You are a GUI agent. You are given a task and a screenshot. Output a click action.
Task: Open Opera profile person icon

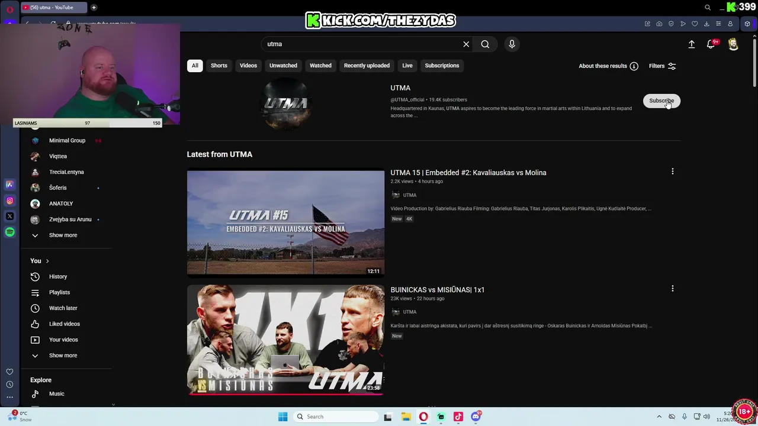(x=730, y=24)
